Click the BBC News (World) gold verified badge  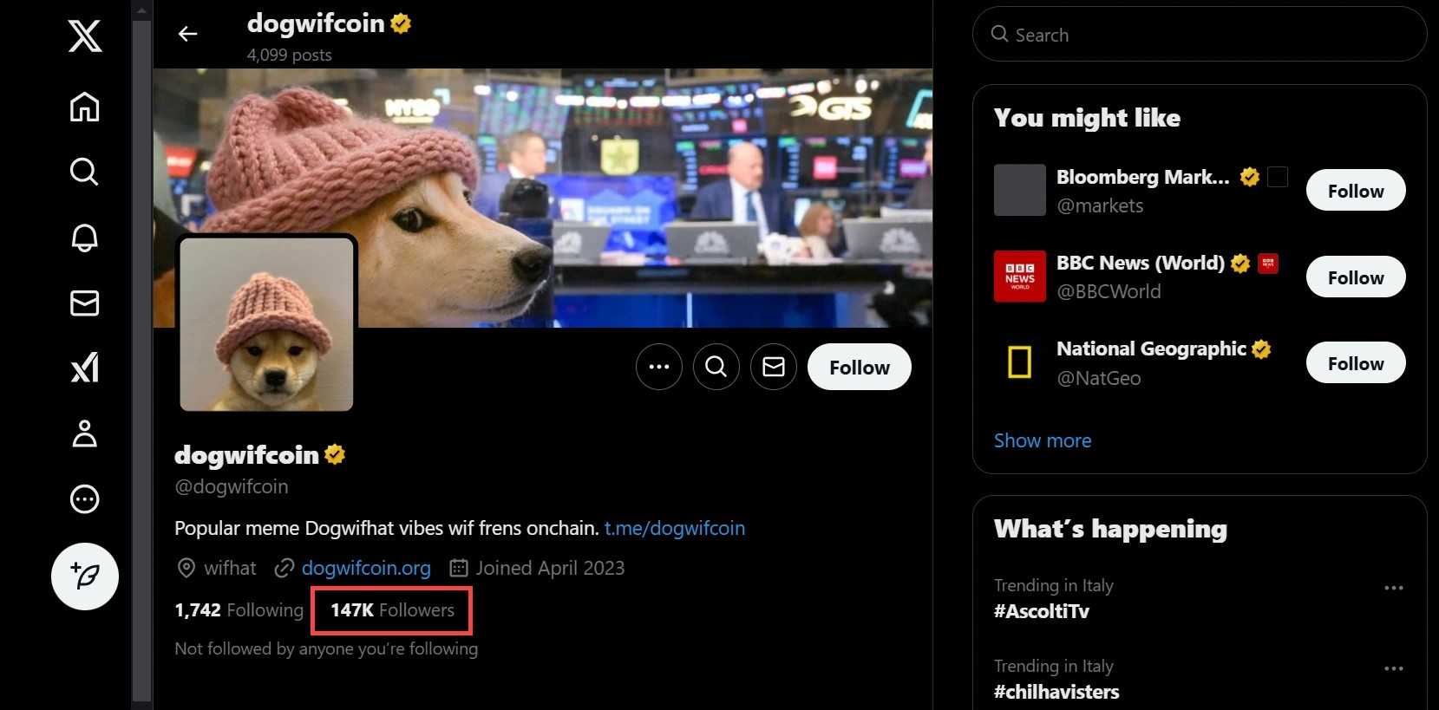[1240, 264]
